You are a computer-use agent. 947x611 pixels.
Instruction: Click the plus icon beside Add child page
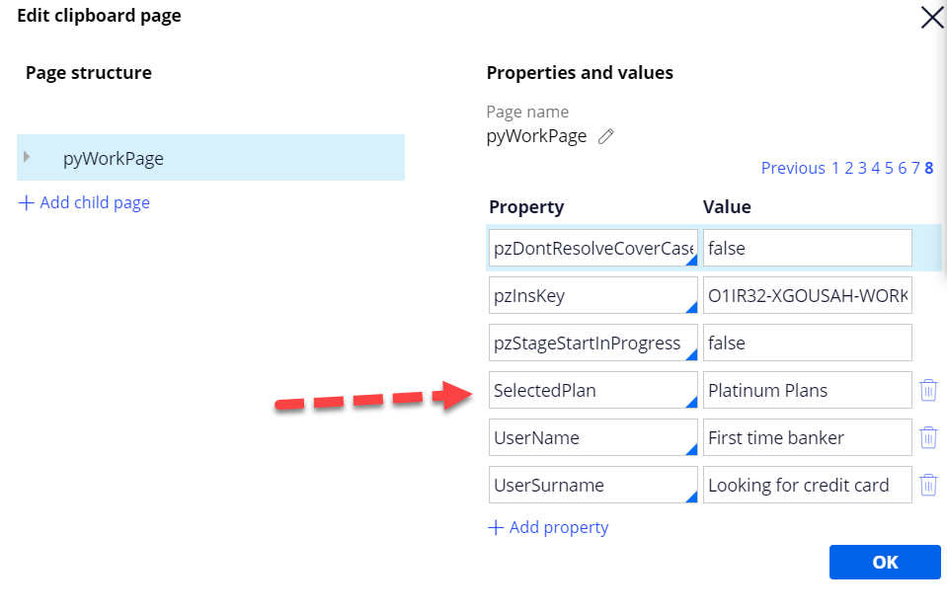click(x=26, y=203)
